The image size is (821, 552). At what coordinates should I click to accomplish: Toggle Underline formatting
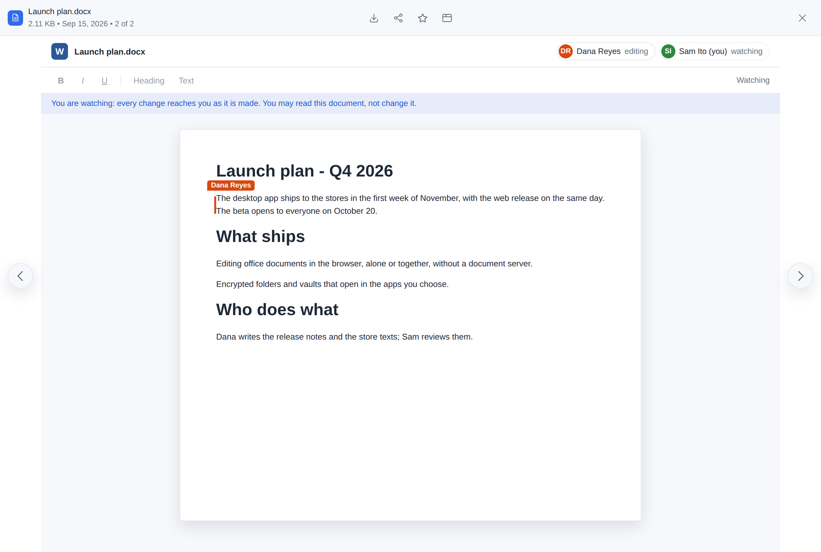105,81
